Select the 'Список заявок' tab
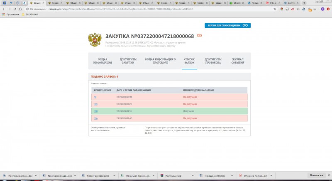The image size is (332, 181). (189, 61)
